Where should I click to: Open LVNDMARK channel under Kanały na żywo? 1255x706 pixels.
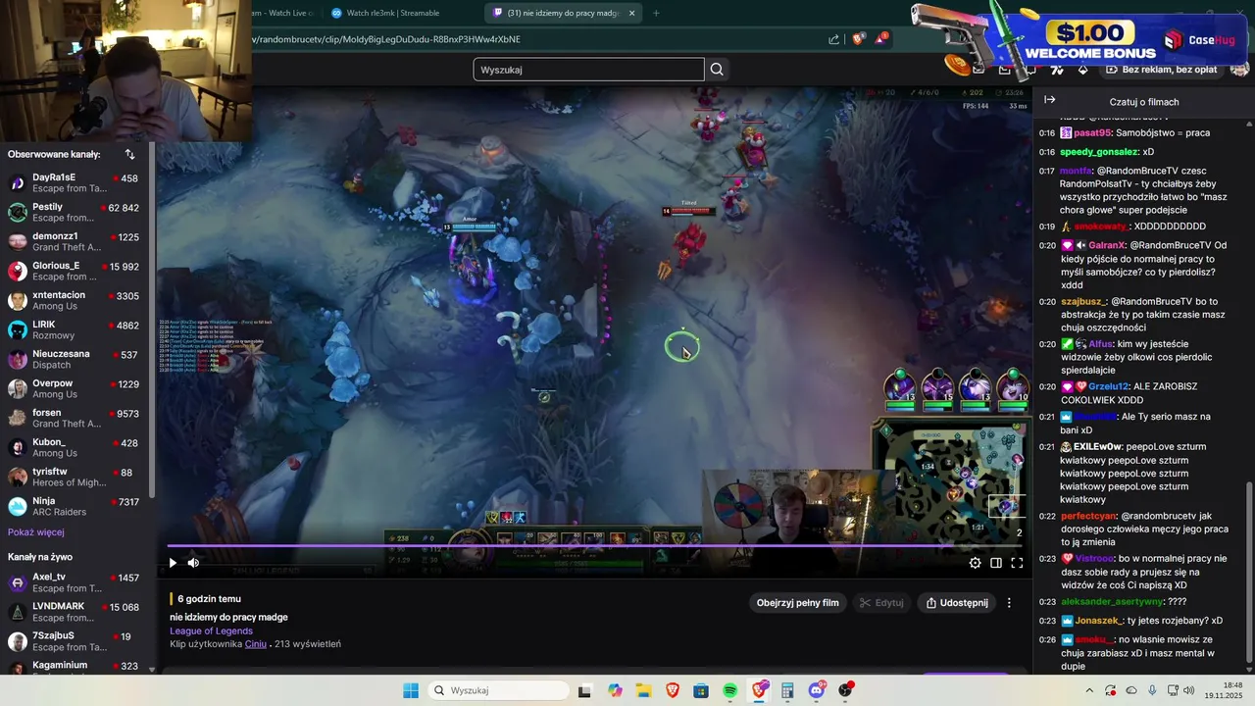coord(74,612)
